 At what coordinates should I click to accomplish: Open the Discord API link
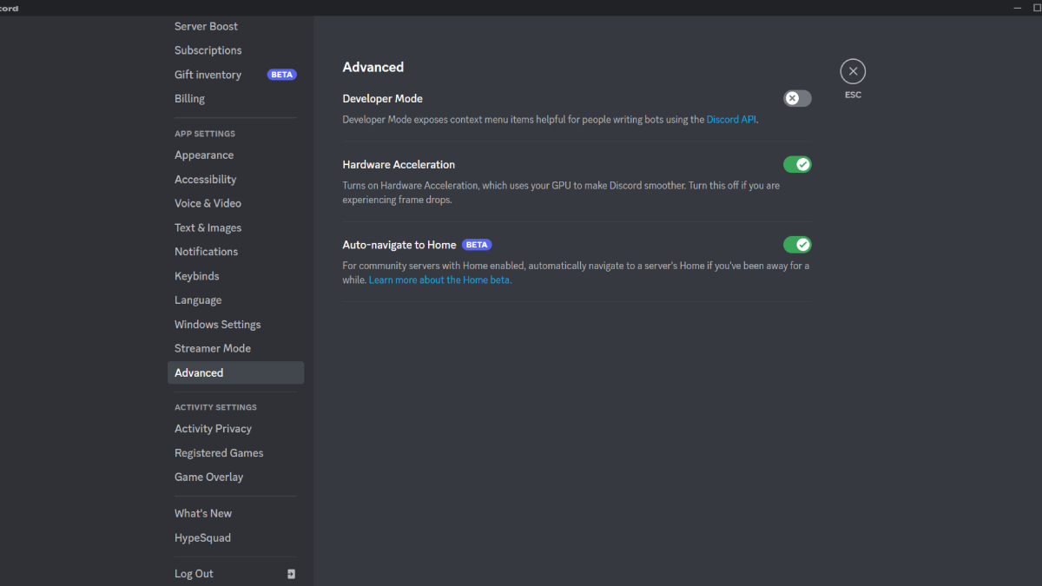point(730,119)
